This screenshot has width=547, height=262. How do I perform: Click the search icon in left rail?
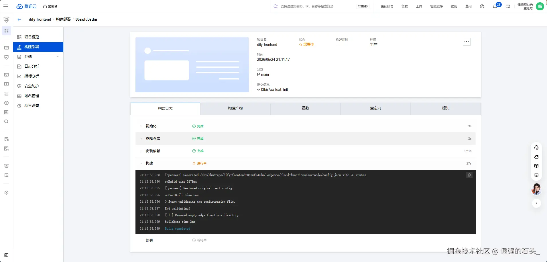point(6,122)
